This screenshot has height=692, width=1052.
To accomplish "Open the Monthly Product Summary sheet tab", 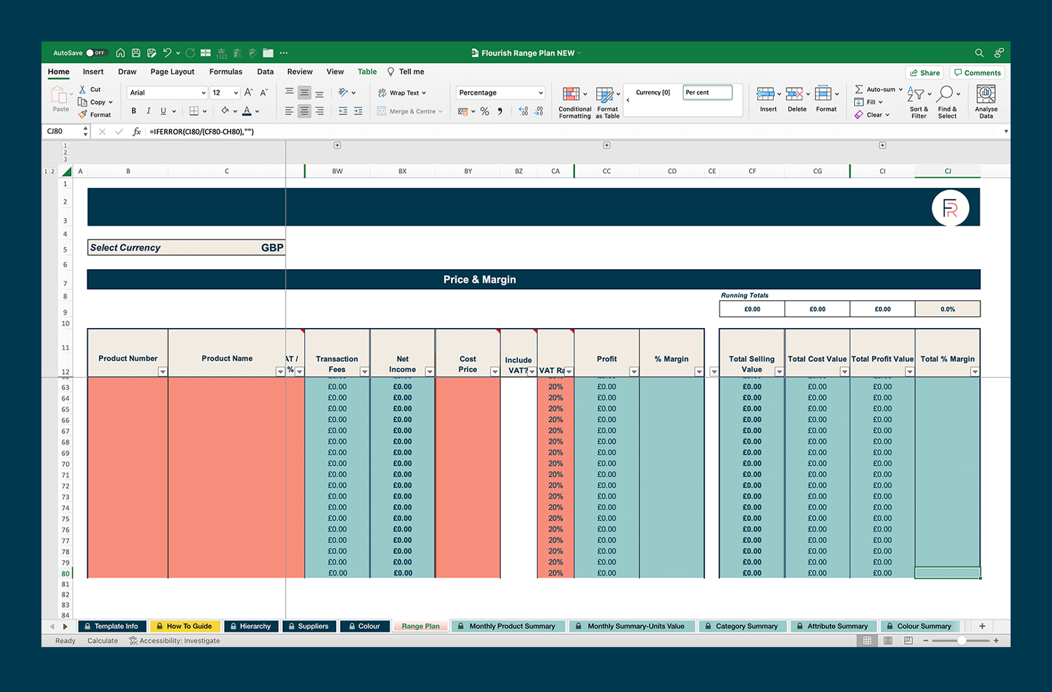I will pyautogui.click(x=508, y=626).
